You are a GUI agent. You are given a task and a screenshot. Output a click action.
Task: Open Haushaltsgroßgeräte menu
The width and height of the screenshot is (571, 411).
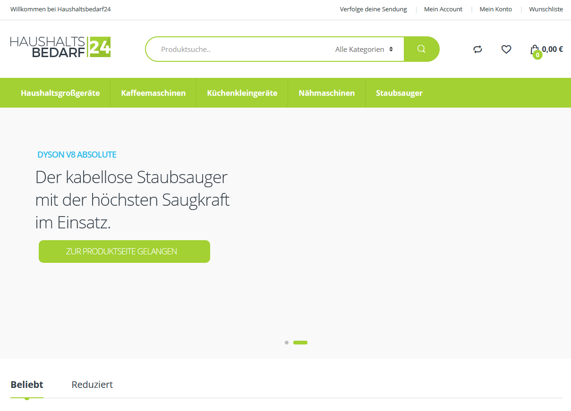(60, 93)
